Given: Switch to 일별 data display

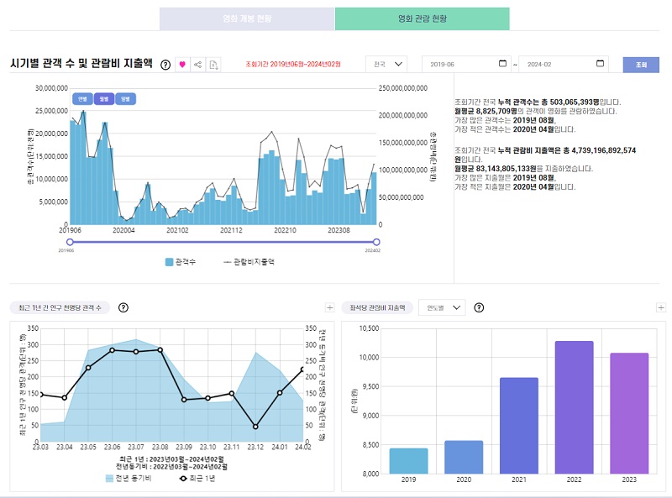Looking at the screenshot, I should (126, 98).
